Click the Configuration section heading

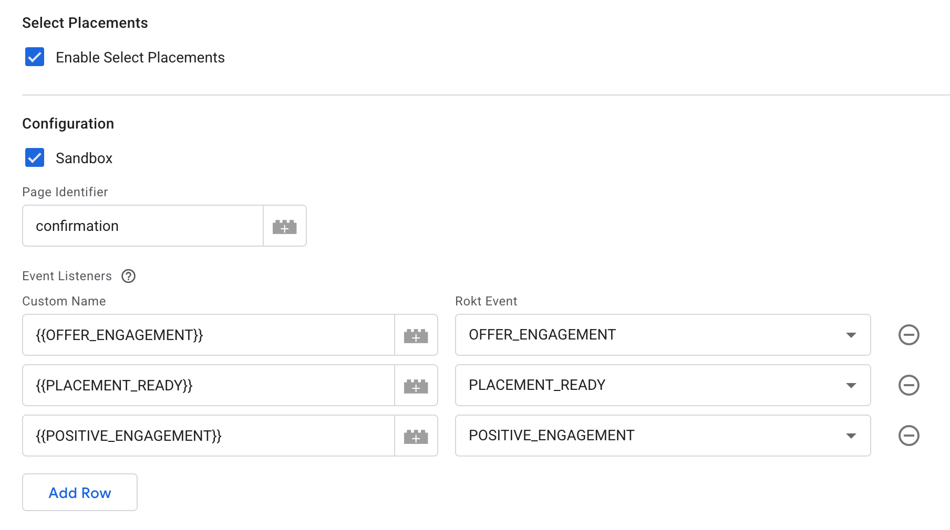click(68, 123)
